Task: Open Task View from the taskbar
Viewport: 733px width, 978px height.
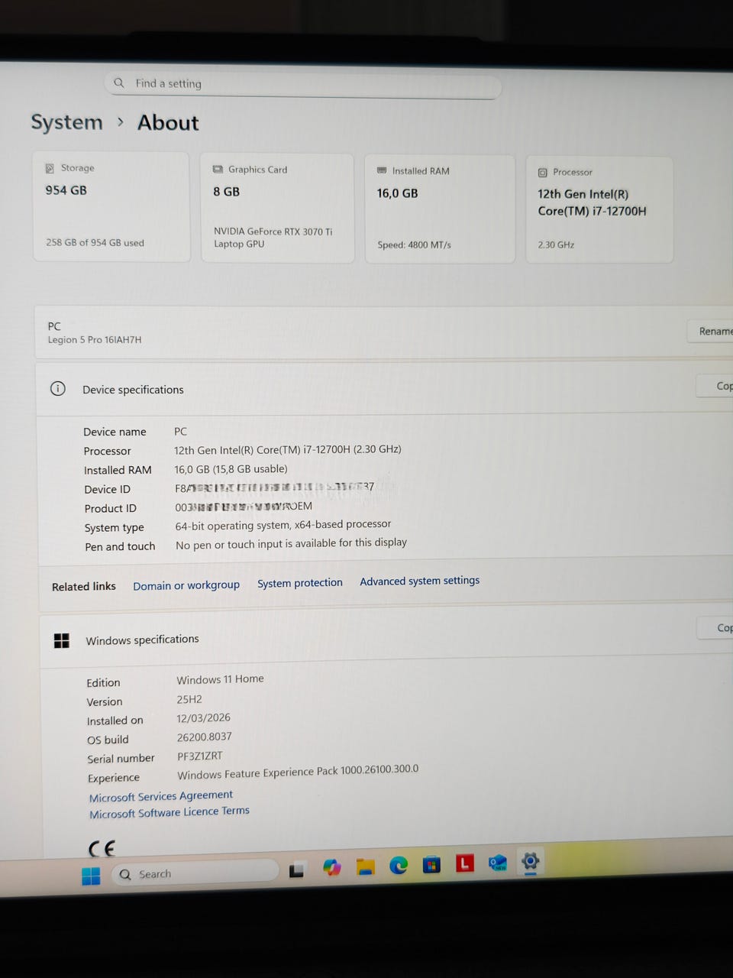Action: coord(296,870)
